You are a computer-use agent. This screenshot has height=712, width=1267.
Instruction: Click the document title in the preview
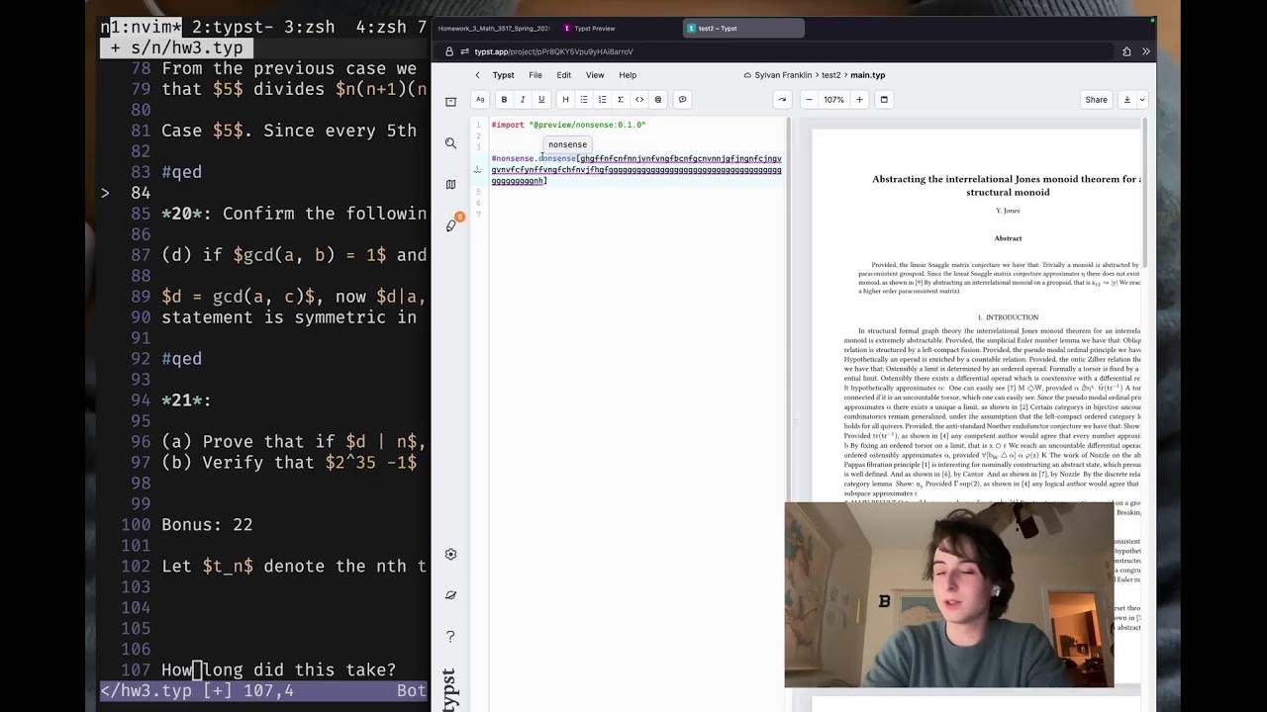pyautogui.click(x=1008, y=185)
